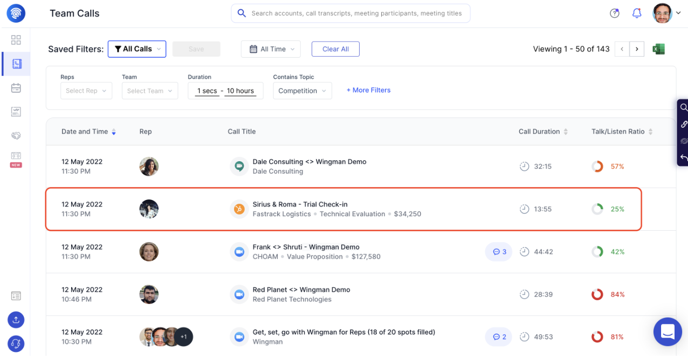Open the All Calls saved filter menu
This screenshot has width=688, height=359.
(x=137, y=49)
